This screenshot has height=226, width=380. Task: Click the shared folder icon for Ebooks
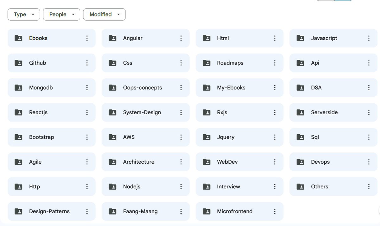18,38
